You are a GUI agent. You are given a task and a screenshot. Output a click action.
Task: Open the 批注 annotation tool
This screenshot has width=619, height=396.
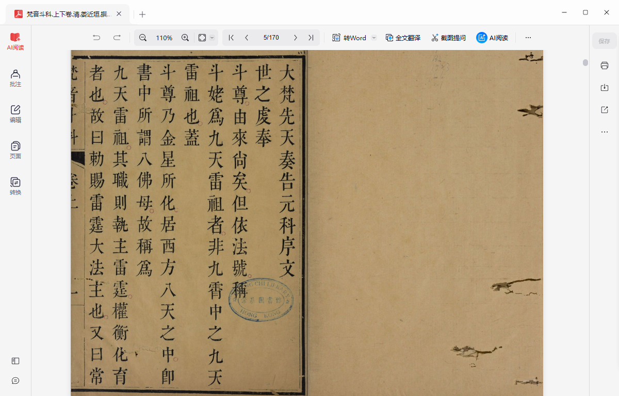coord(15,78)
